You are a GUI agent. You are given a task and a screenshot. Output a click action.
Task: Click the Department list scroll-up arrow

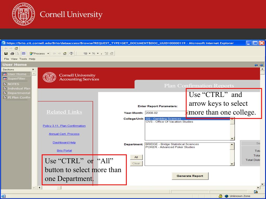(x=232, y=144)
